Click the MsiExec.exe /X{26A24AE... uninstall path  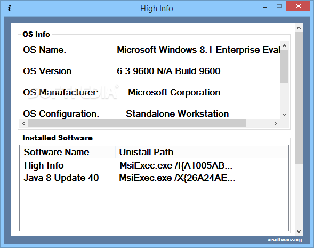click(x=177, y=178)
